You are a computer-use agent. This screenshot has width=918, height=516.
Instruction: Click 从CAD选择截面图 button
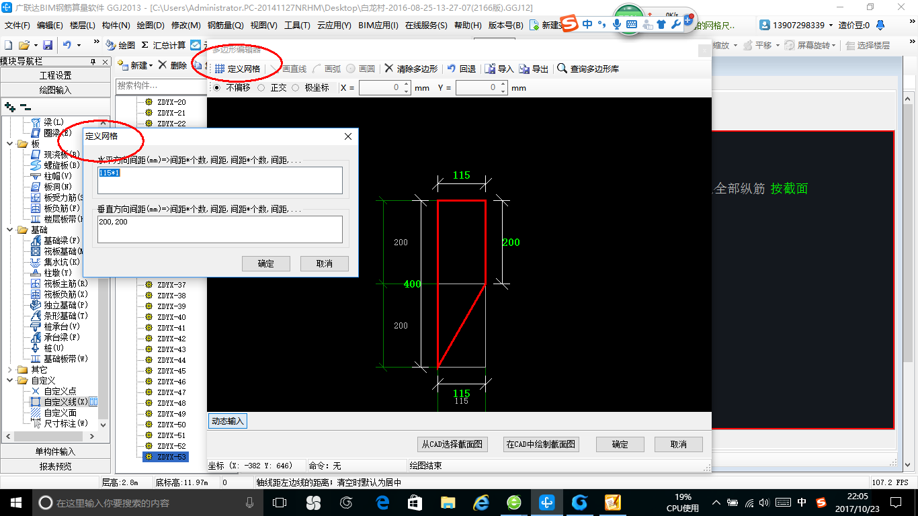point(452,444)
